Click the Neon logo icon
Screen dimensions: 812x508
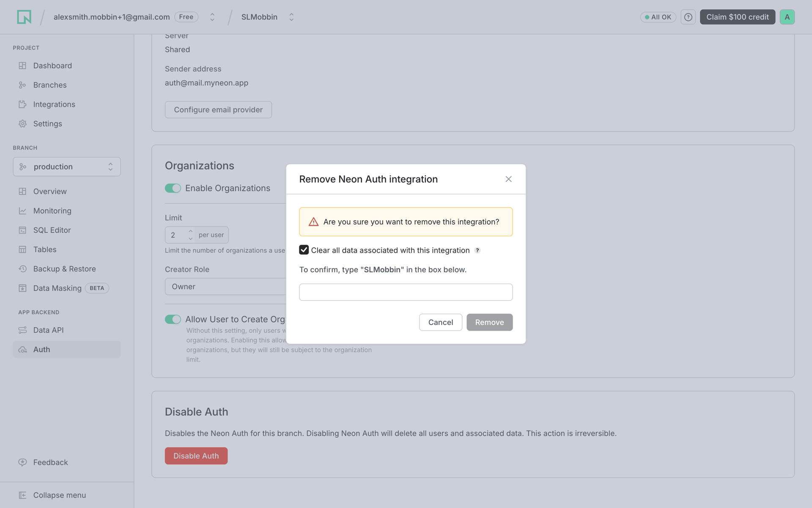pyautogui.click(x=24, y=17)
